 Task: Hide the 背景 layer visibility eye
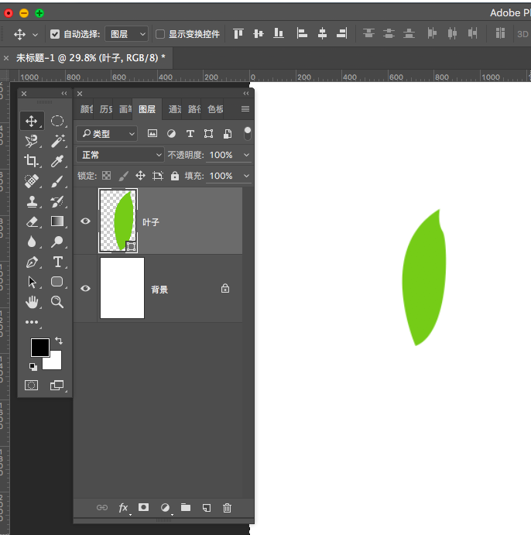(x=85, y=288)
